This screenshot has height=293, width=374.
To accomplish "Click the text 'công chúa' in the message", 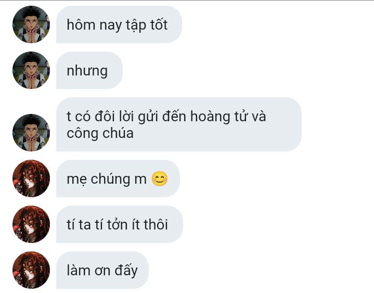I will point(100,133).
